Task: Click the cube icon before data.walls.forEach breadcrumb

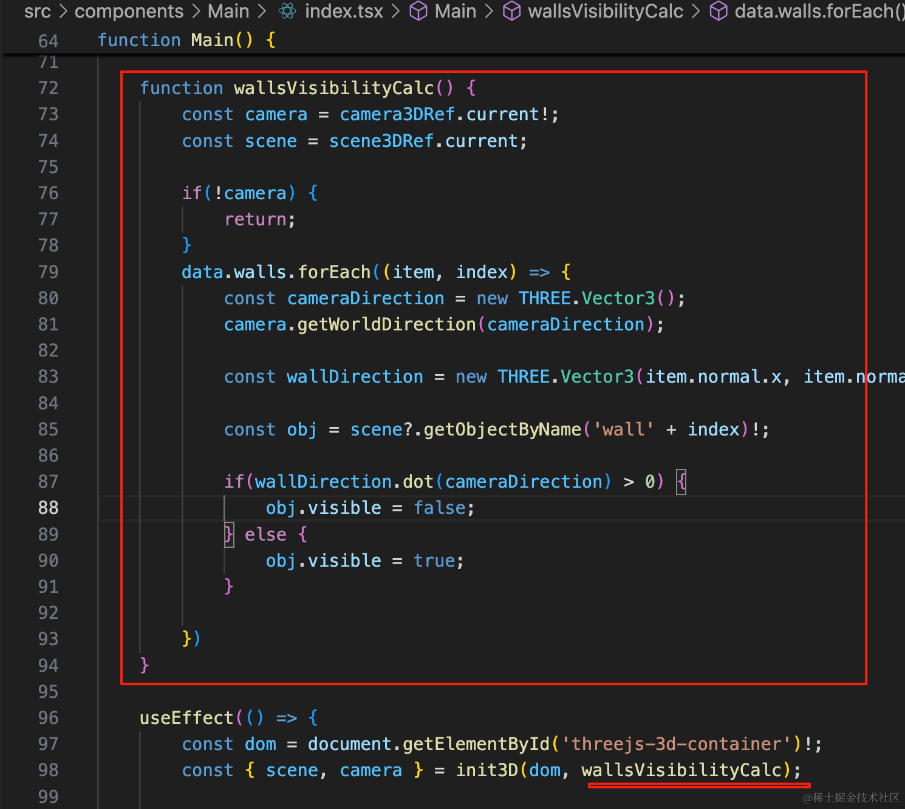Action: [719, 11]
